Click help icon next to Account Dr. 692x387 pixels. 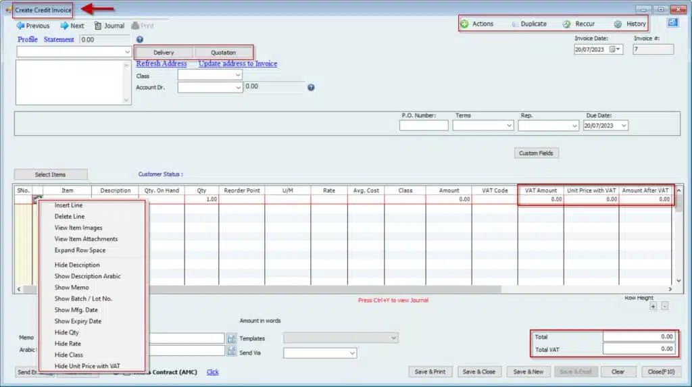pos(311,87)
